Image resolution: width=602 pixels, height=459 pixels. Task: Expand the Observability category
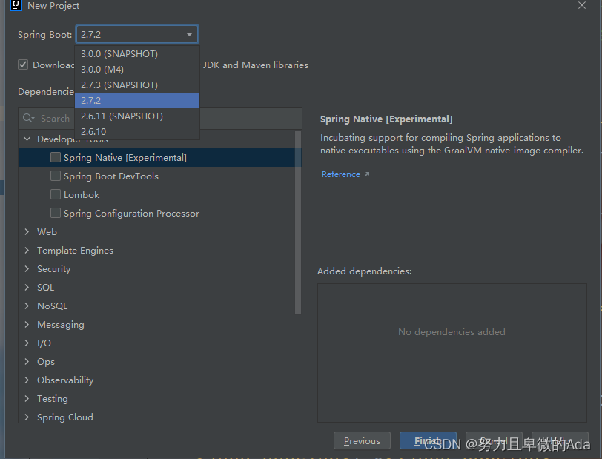coord(27,380)
